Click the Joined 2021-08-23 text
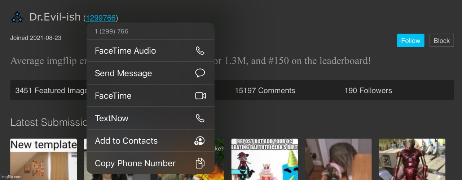The width and height of the screenshot is (462, 180). (36, 38)
